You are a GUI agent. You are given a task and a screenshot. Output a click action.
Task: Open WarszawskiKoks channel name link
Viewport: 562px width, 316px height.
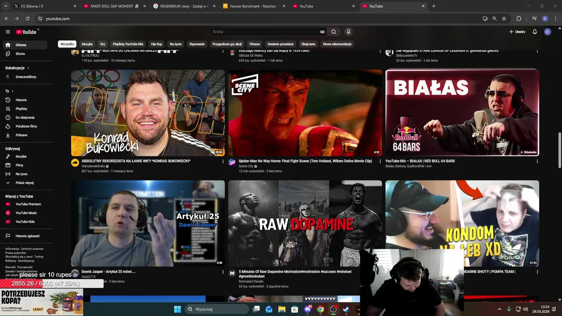pyautogui.click(x=93, y=166)
